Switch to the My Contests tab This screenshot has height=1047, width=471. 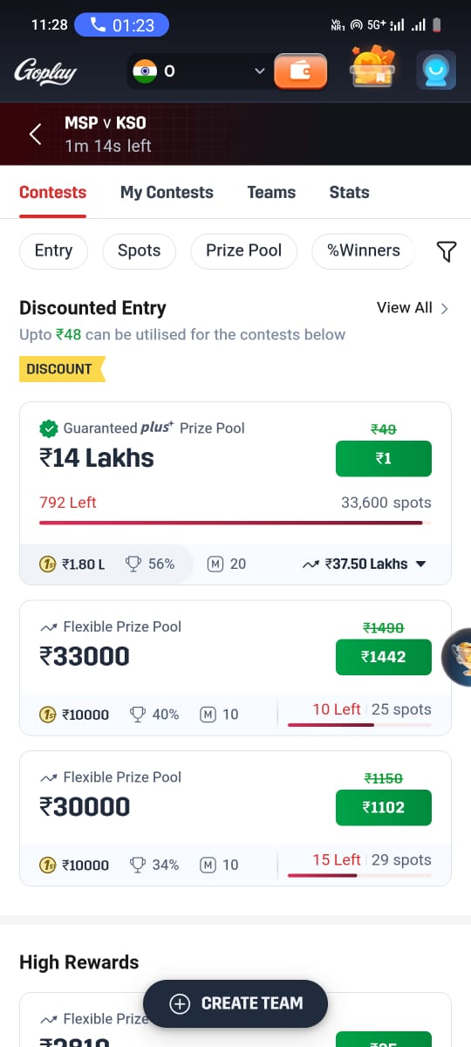coord(167,192)
